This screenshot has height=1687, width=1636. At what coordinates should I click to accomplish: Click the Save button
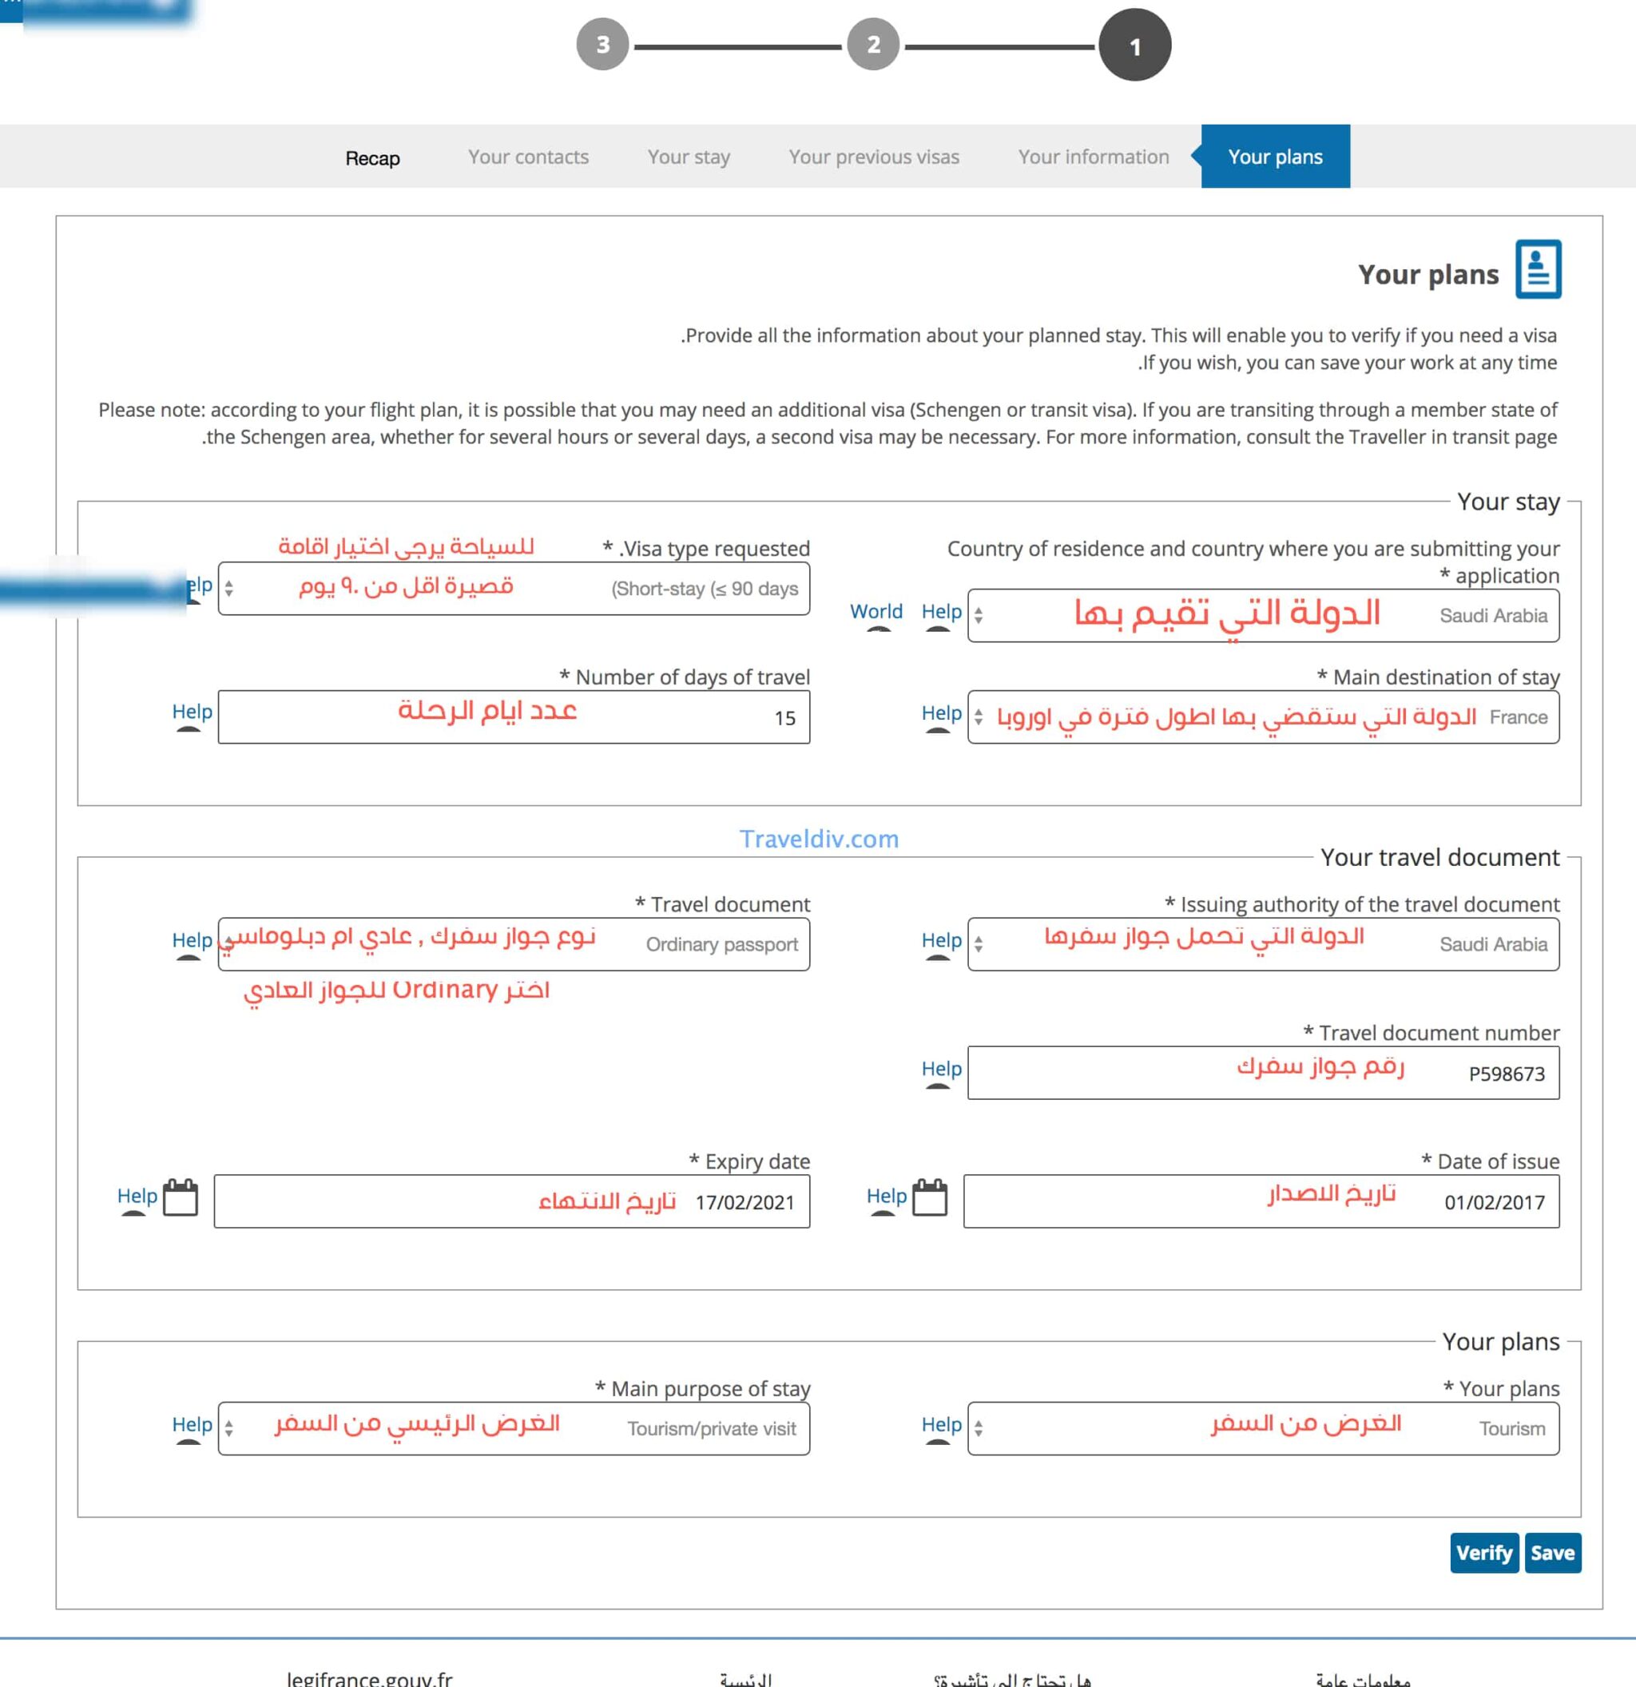1552,1553
